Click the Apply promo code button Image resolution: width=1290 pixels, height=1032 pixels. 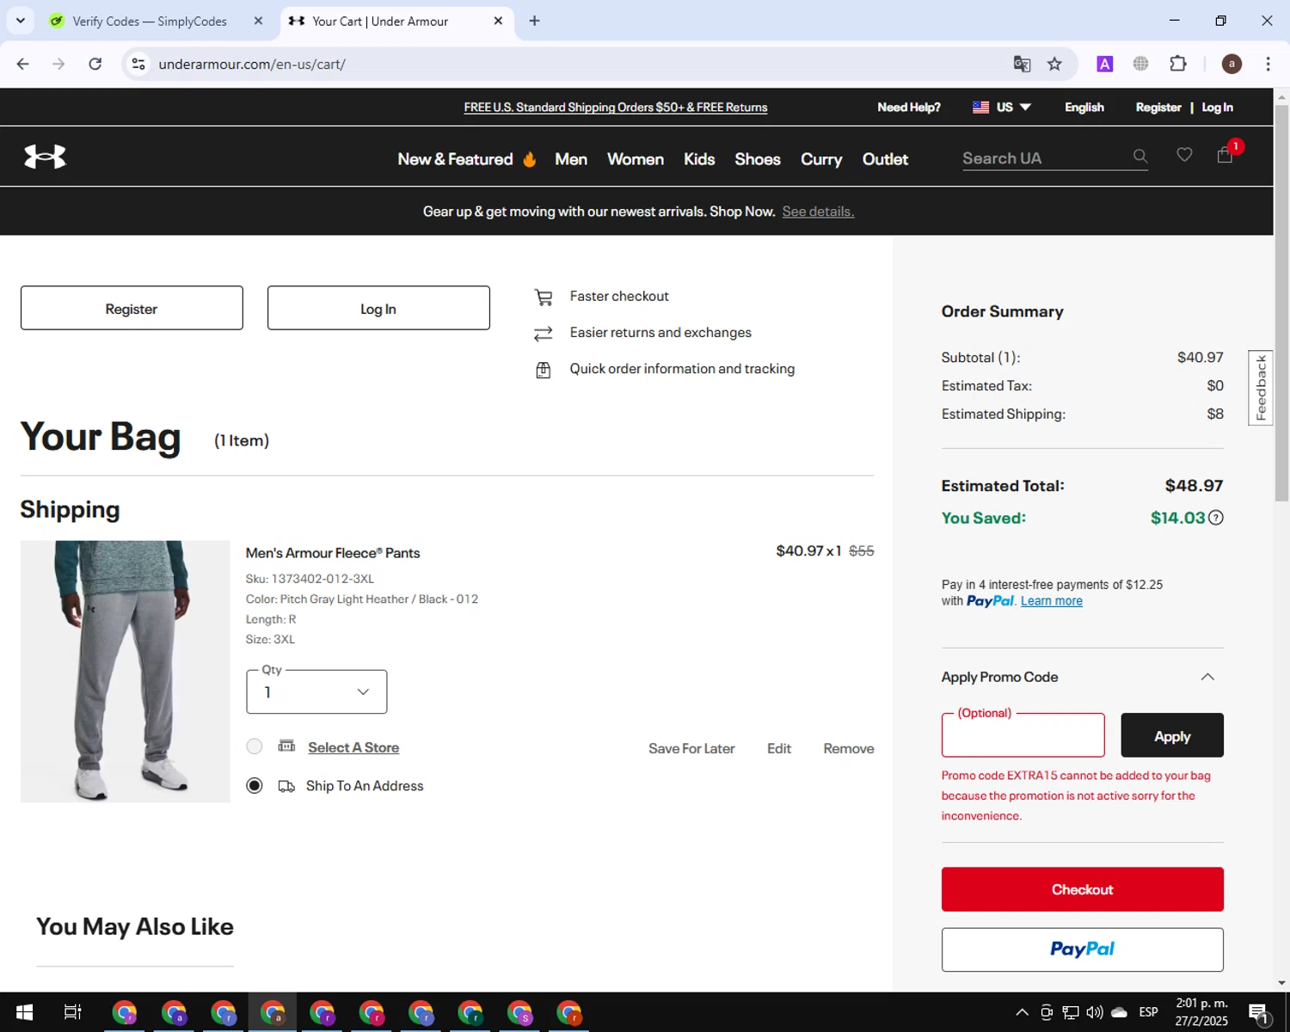[1172, 735]
